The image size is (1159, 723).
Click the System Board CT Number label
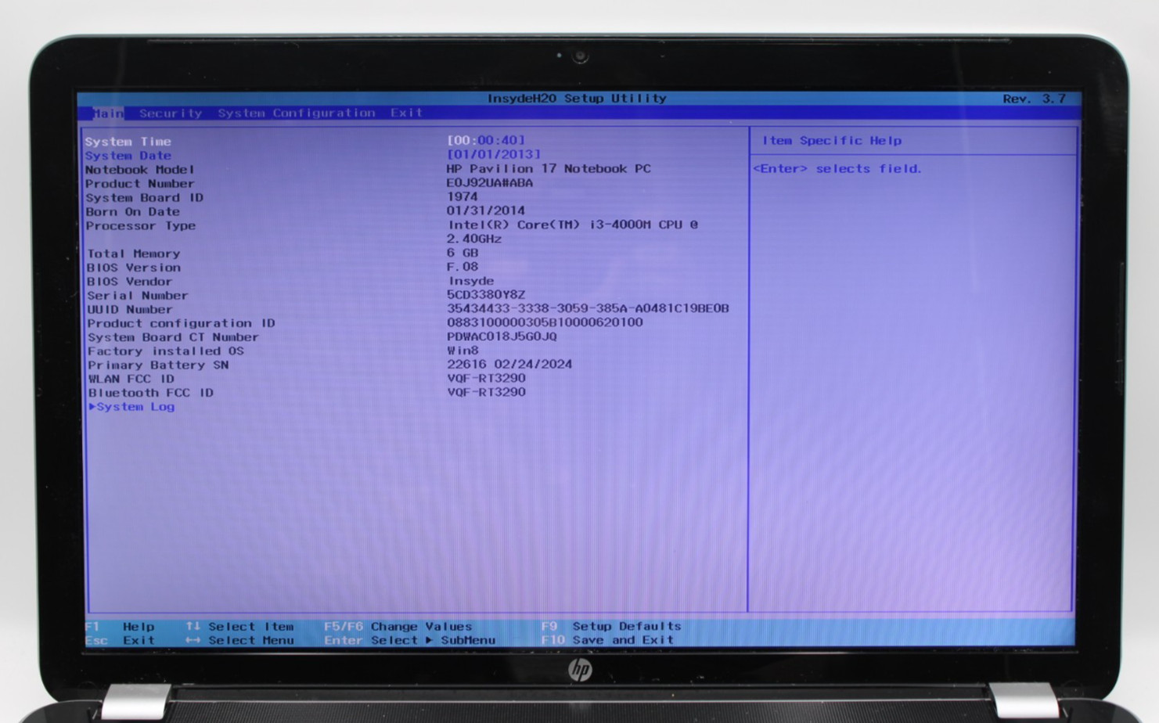pyautogui.click(x=173, y=338)
